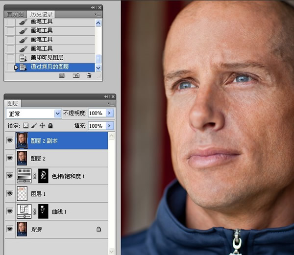
Task: Open the 不透明度 opacity slider arrow
Action: 109,113
